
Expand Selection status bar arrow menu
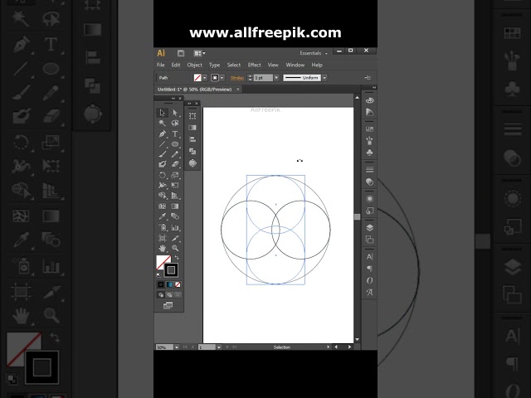(x=328, y=347)
